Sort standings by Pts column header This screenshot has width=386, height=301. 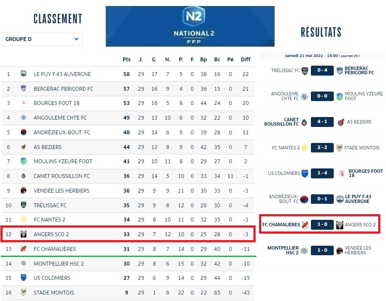(127, 59)
